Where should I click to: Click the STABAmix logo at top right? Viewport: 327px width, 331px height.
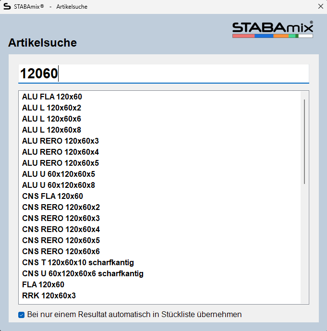273,30
